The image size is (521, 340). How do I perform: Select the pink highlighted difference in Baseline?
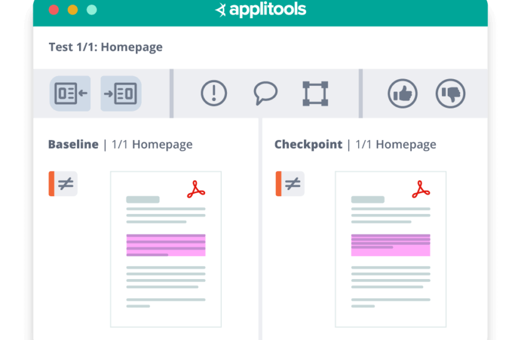click(166, 245)
